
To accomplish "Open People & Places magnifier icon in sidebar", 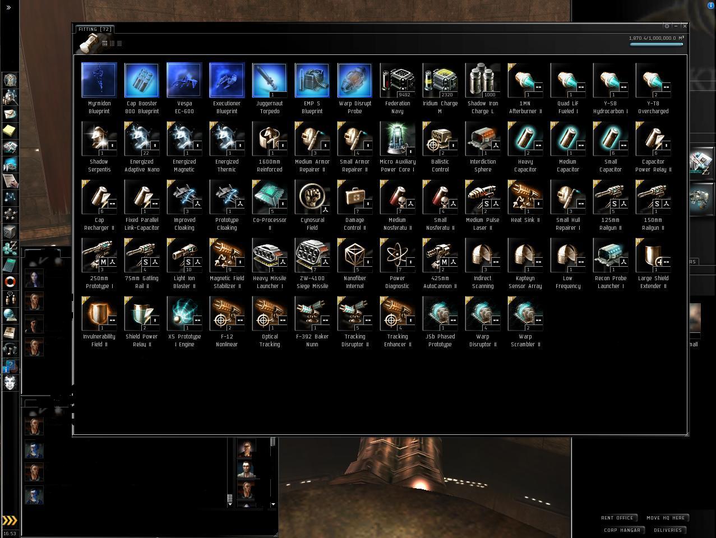I will [10, 97].
